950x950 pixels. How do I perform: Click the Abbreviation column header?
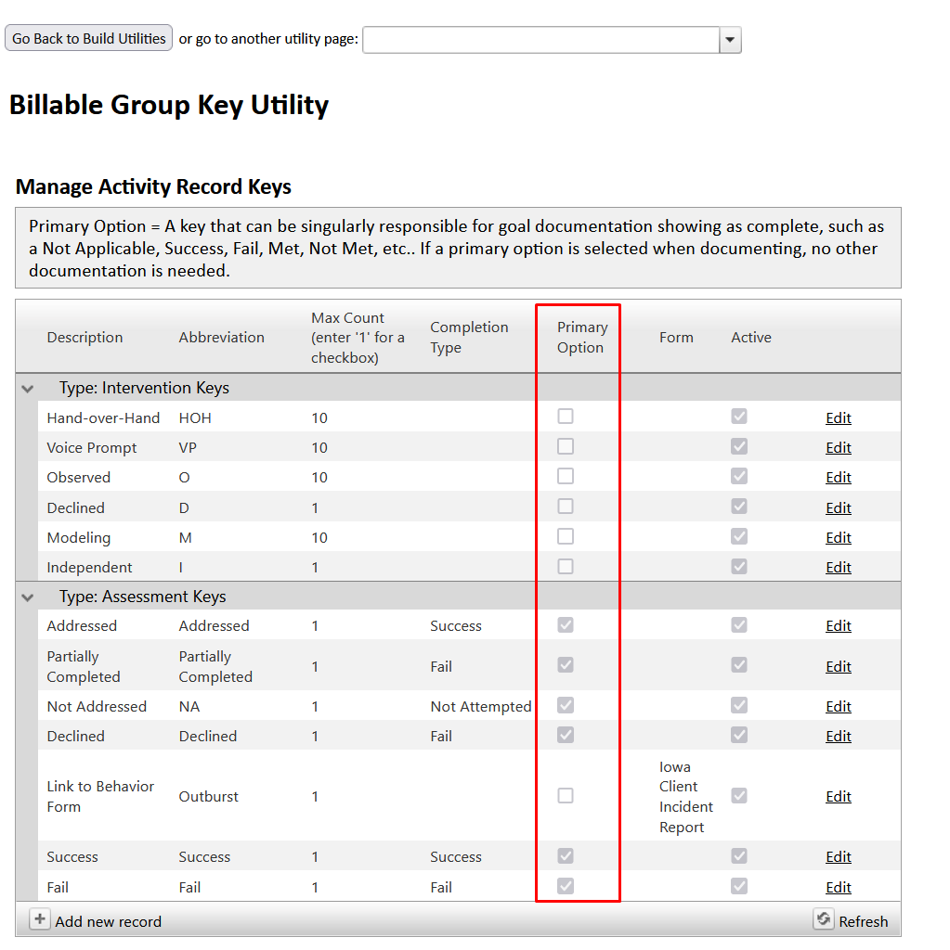(221, 338)
